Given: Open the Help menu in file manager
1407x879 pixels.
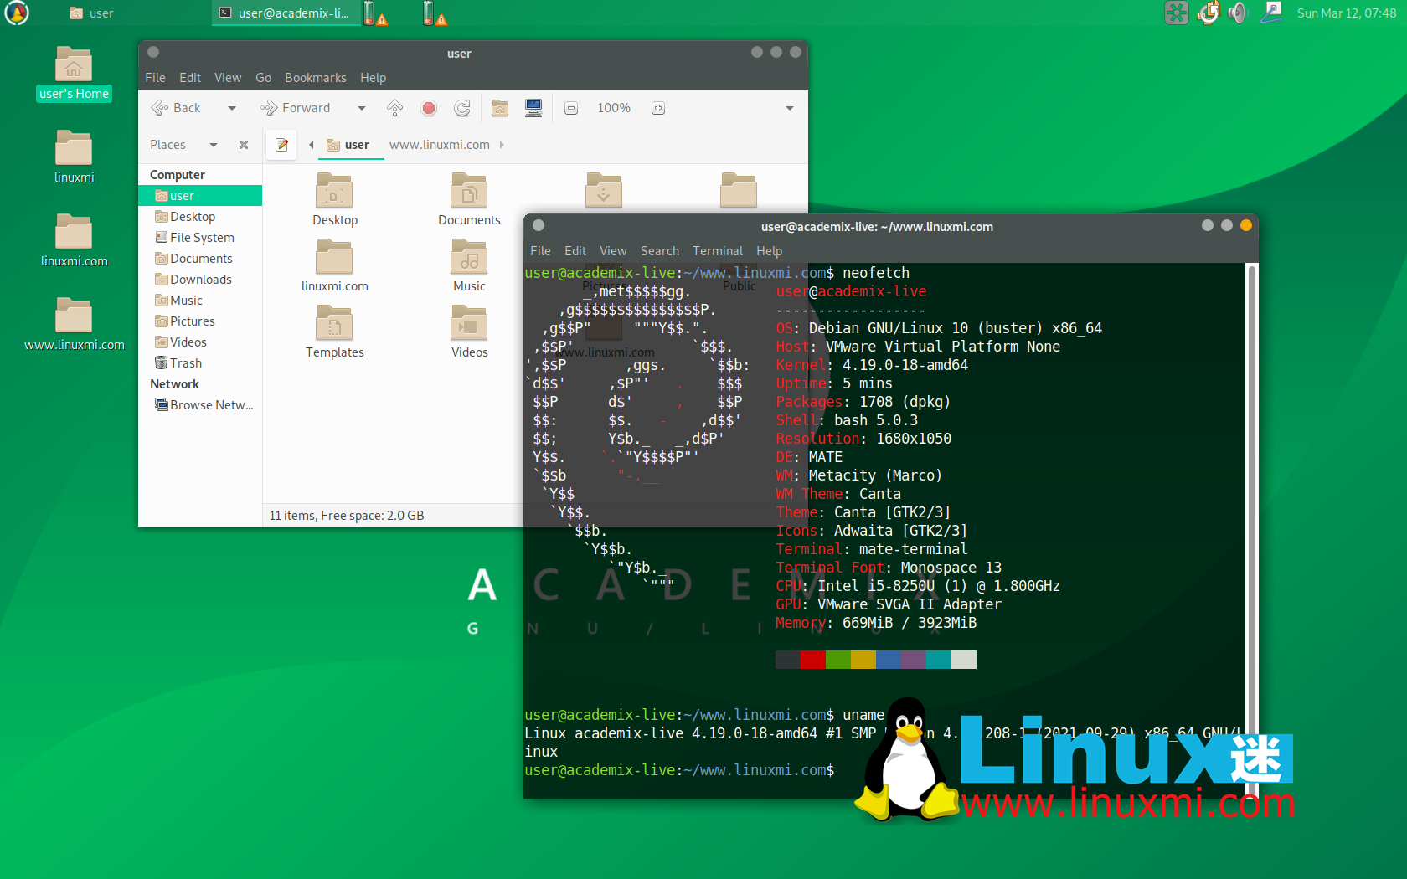Looking at the screenshot, I should 374,78.
